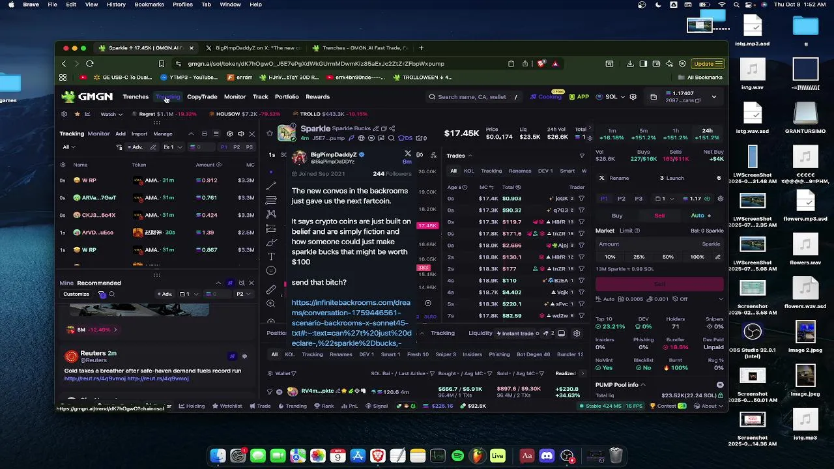834x469 pixels.
Task: Click the zoom-in magnifier tool
Action: coord(272,304)
